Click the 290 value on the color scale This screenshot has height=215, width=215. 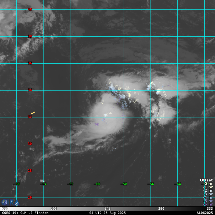(161, 209)
